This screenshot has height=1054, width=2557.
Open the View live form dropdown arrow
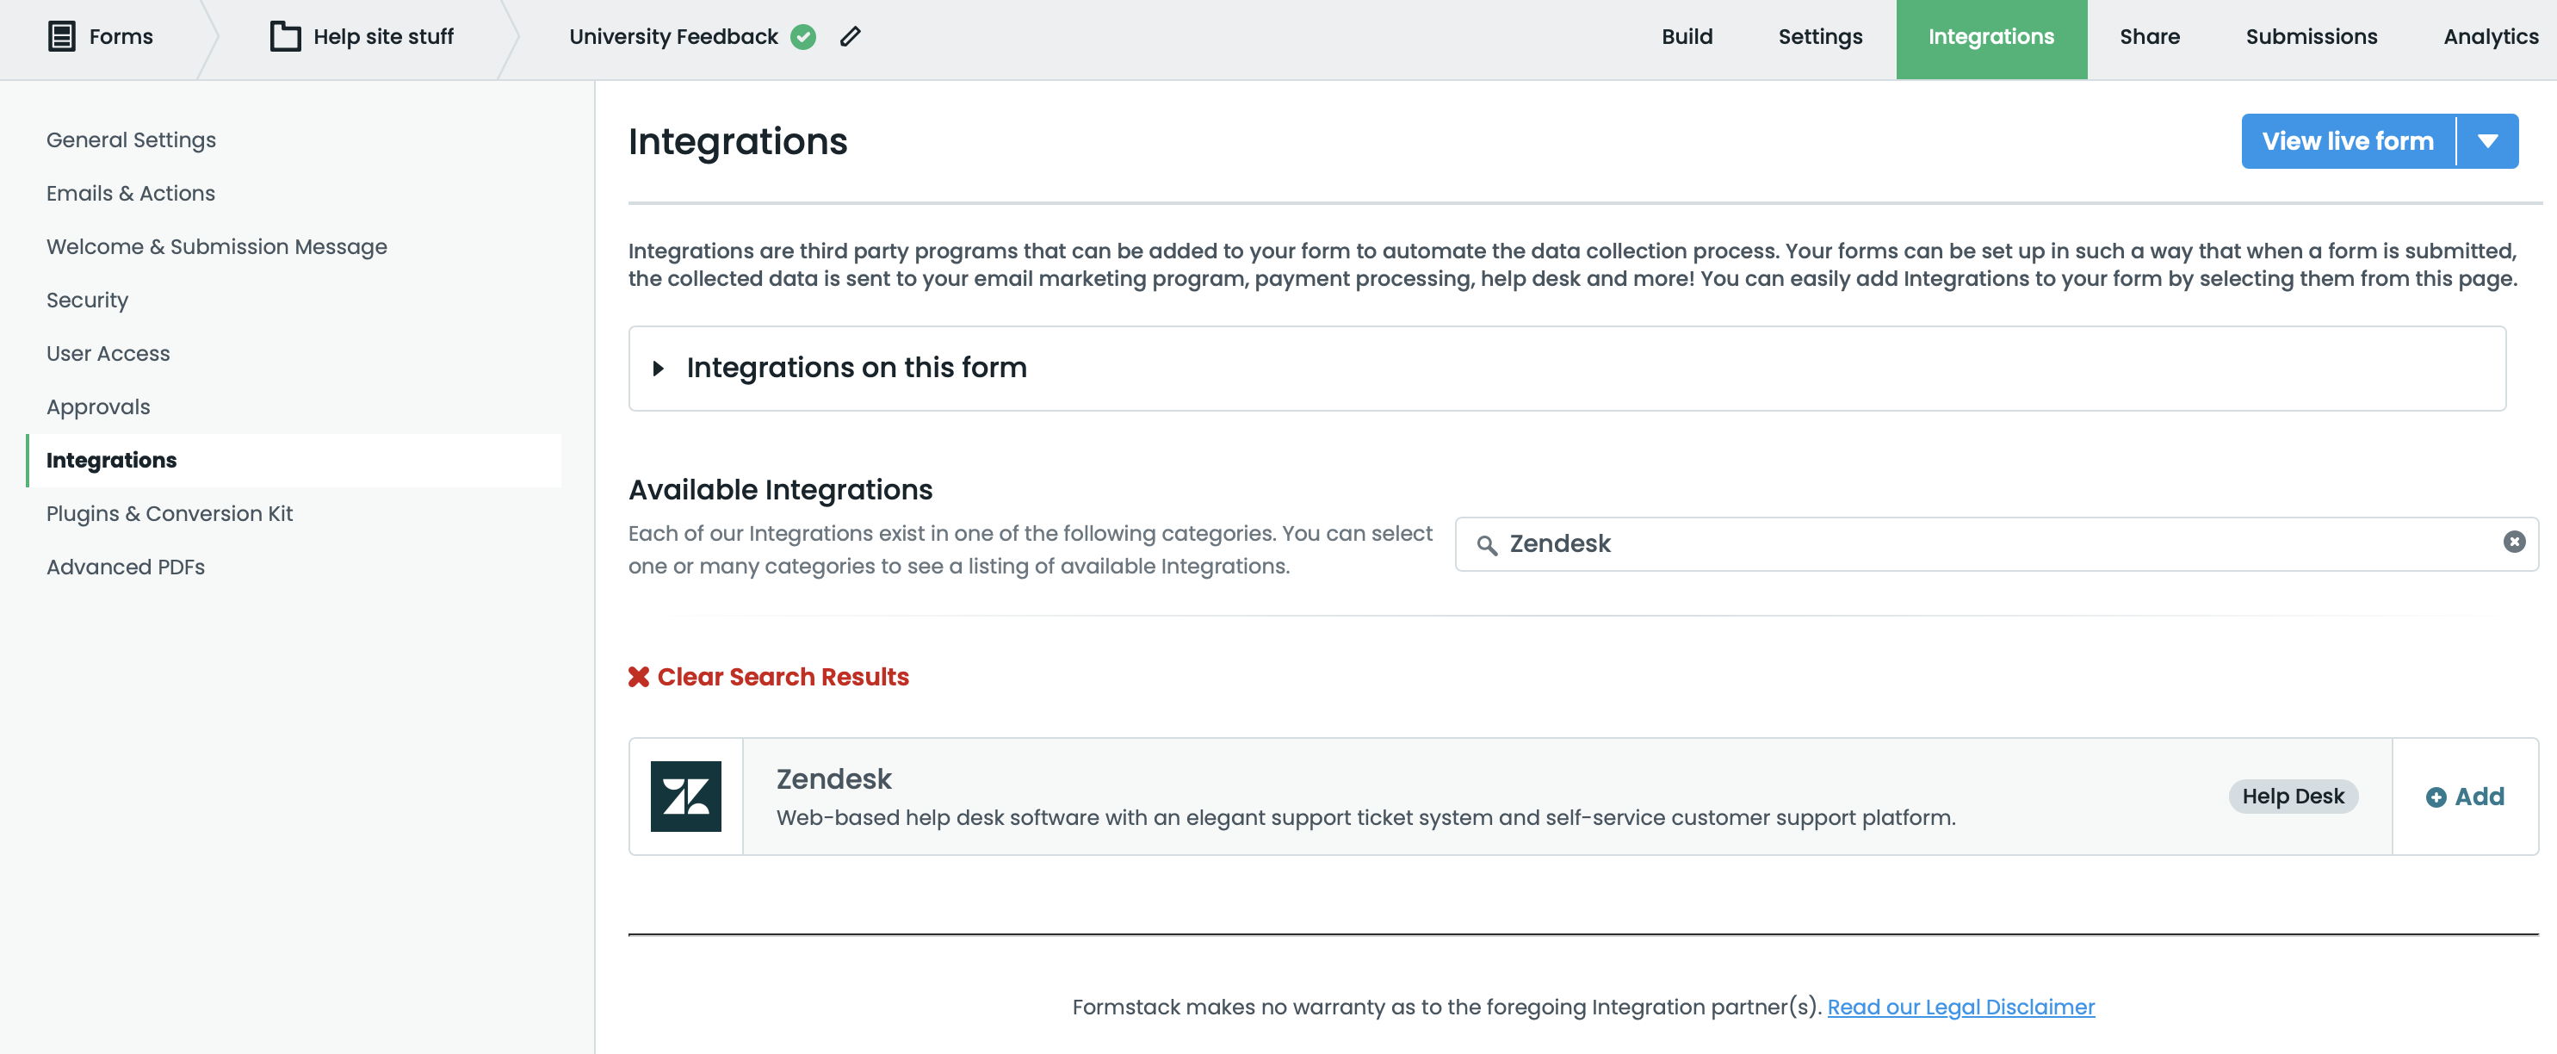coord(2487,141)
